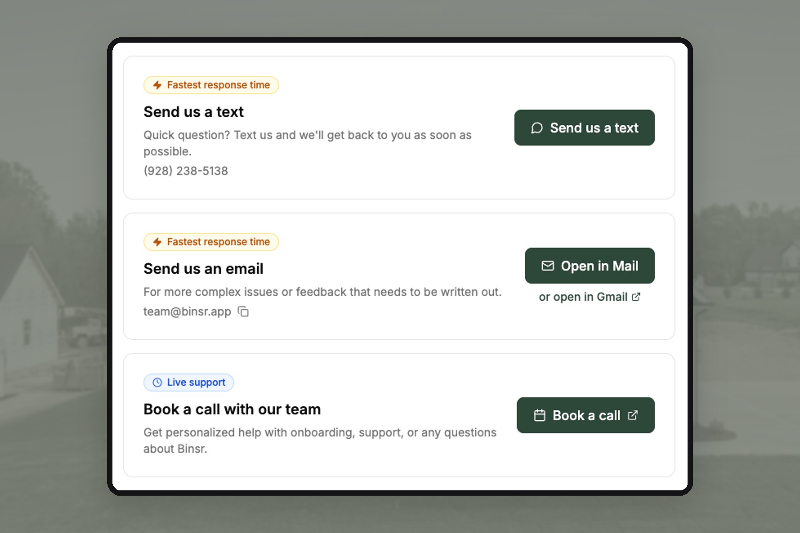Click the Book a call button
The height and width of the screenshot is (533, 800).
coord(585,415)
